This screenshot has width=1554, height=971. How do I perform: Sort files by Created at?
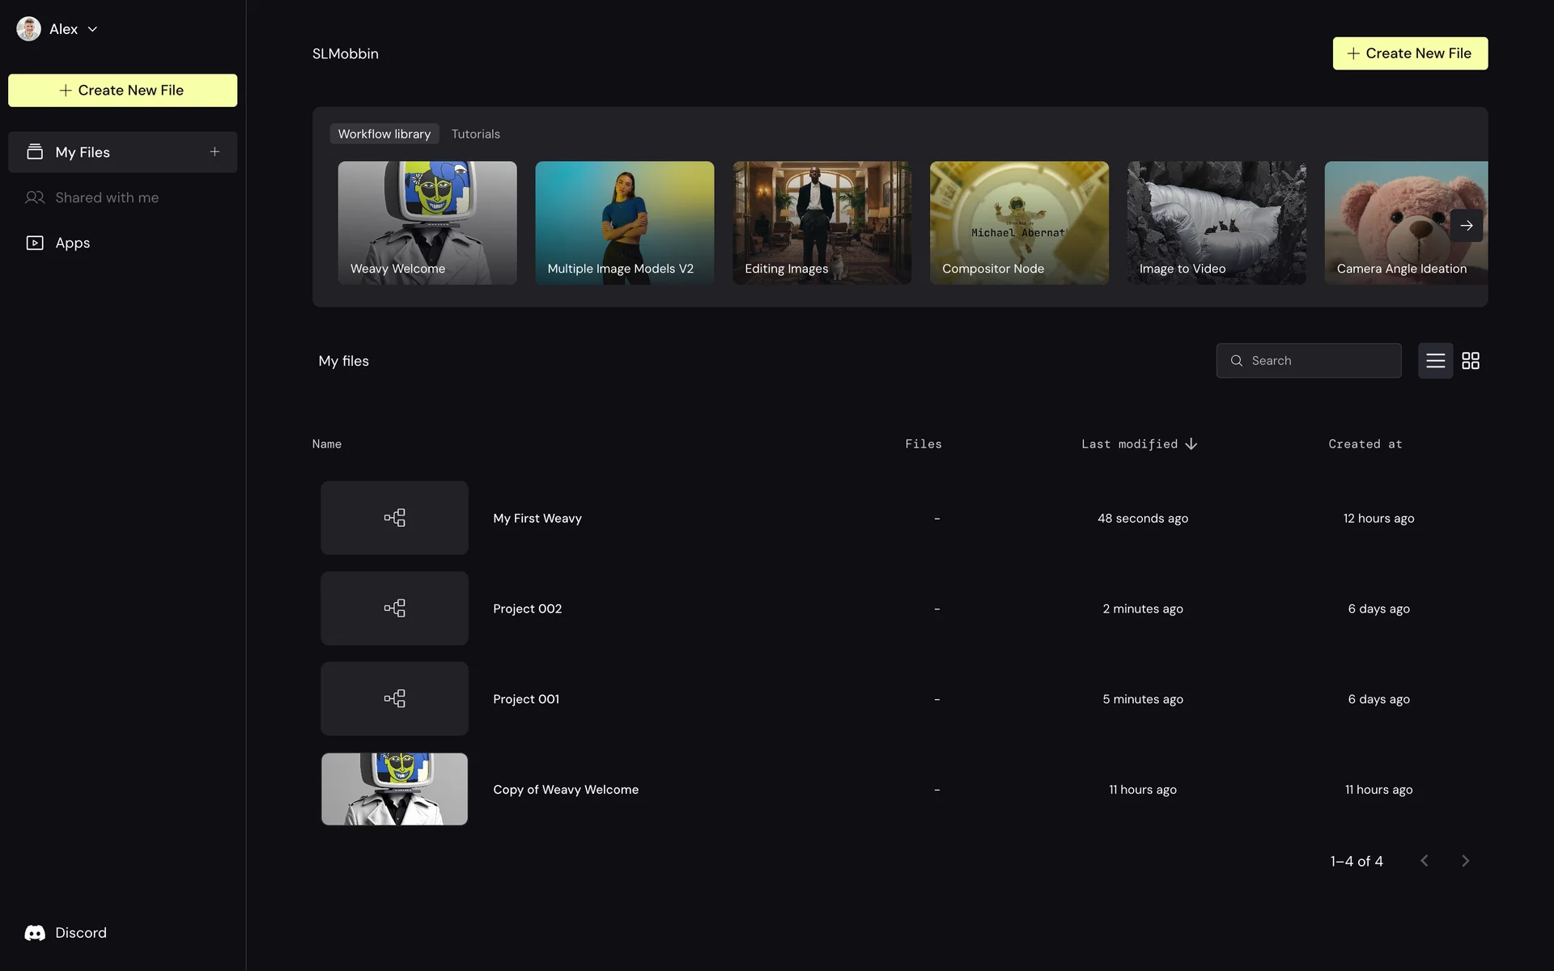(x=1365, y=444)
